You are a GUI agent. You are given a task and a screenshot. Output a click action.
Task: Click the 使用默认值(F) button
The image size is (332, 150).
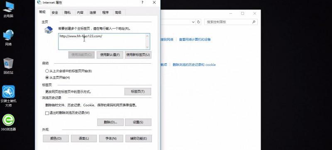(110, 55)
